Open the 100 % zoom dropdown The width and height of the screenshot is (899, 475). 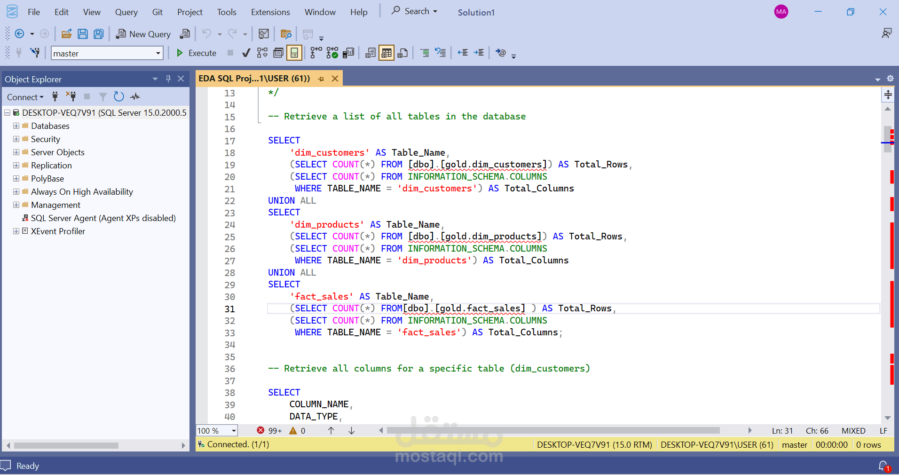coord(233,431)
